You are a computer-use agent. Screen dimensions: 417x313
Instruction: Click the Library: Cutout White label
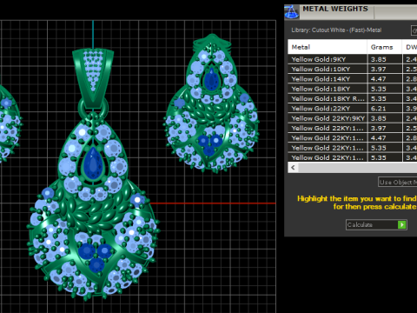click(336, 30)
